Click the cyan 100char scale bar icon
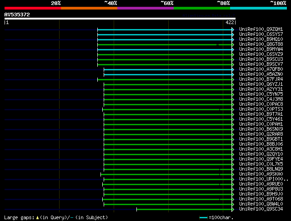 (203, 218)
